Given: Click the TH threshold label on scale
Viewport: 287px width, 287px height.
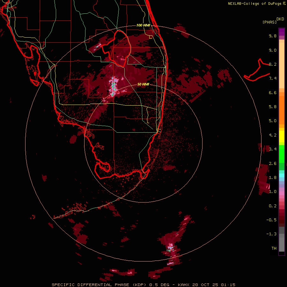Looking at the screenshot, I should [x=274, y=248].
